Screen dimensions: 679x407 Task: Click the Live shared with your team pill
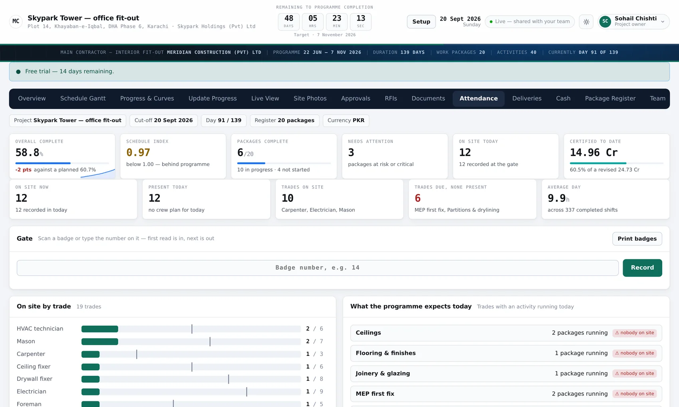[x=530, y=22]
